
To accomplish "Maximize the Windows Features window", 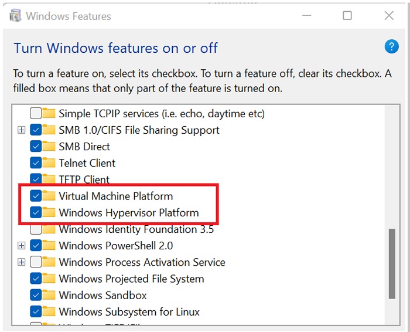I will click(x=347, y=16).
